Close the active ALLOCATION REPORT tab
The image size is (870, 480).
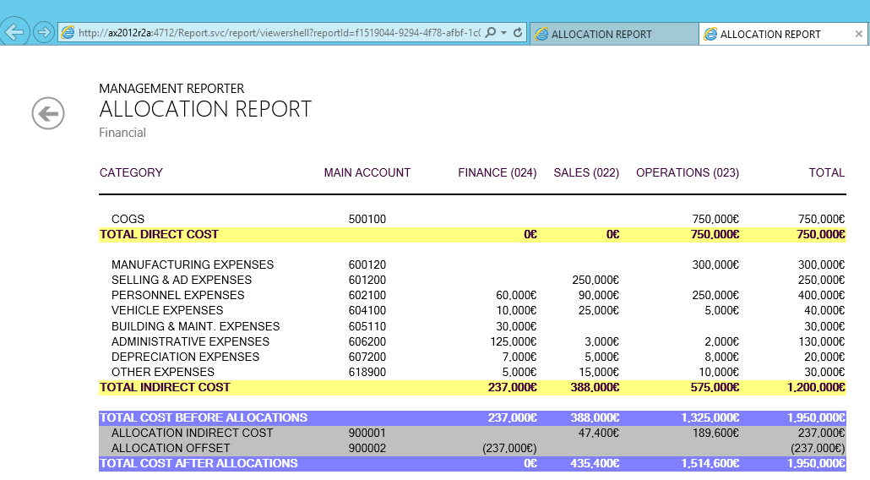pyautogui.click(x=858, y=35)
